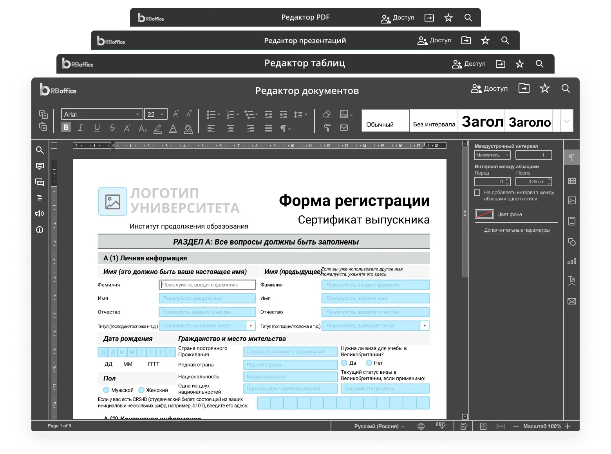Click the surname input field 'введите фамилию'
The height and width of the screenshot is (454, 611).
[207, 285]
